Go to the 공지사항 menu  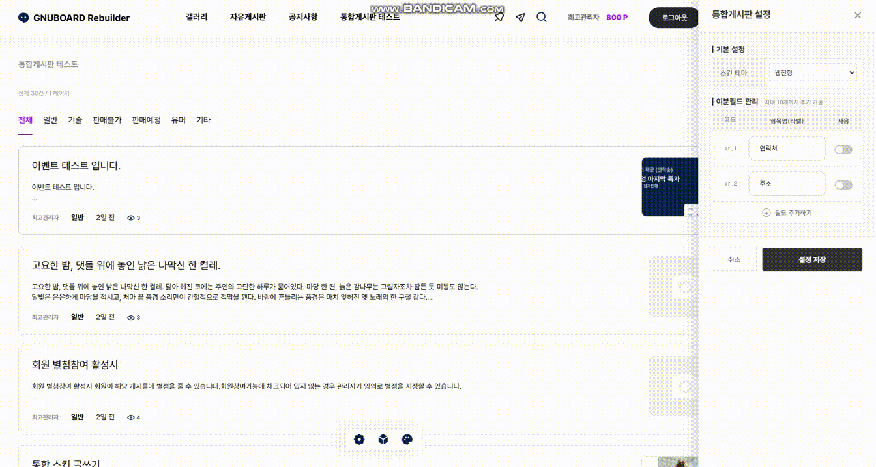pos(303,17)
